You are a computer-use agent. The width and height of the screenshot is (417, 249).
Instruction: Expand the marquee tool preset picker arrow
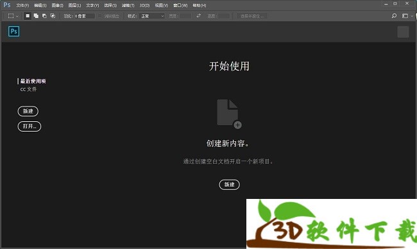17,16
